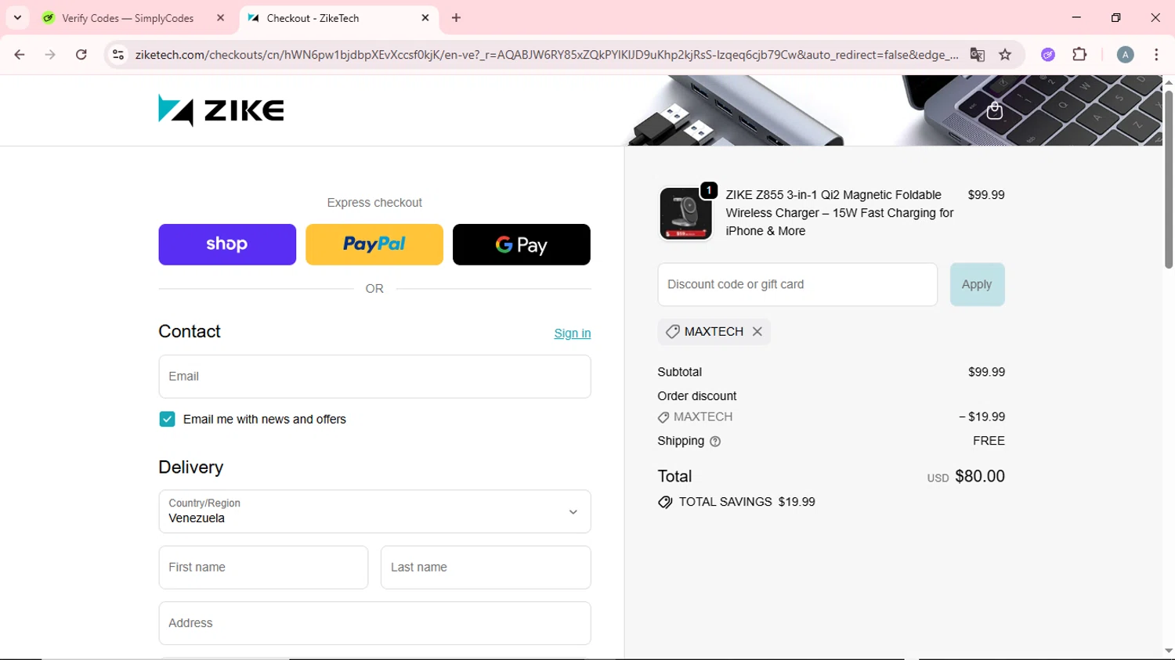Click the shipping help question mark icon
Image resolution: width=1175 pixels, height=660 pixels.
click(x=715, y=442)
